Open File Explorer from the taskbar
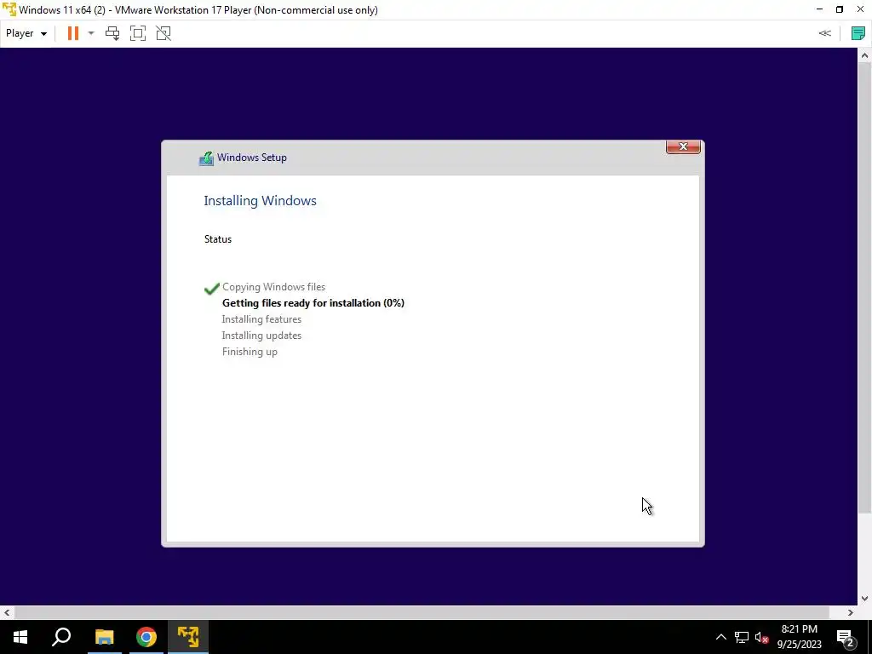Viewport: 872px width, 654px height. click(x=104, y=637)
